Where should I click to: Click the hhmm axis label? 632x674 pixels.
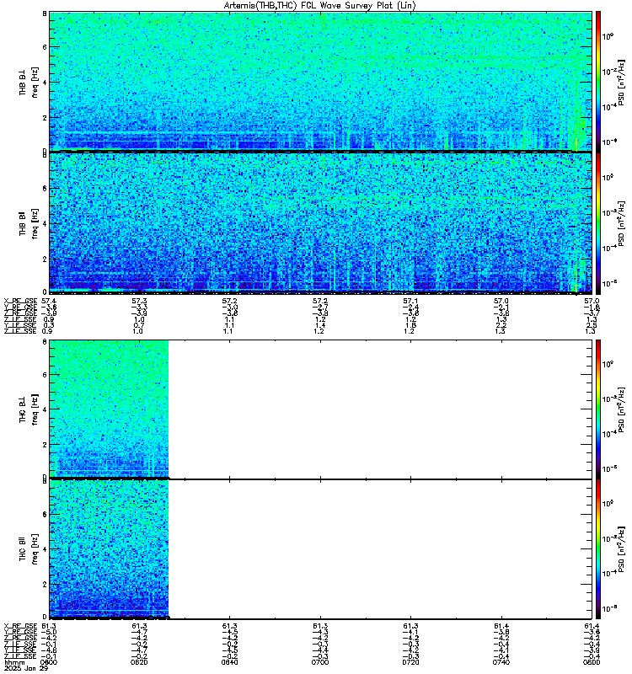13,662
